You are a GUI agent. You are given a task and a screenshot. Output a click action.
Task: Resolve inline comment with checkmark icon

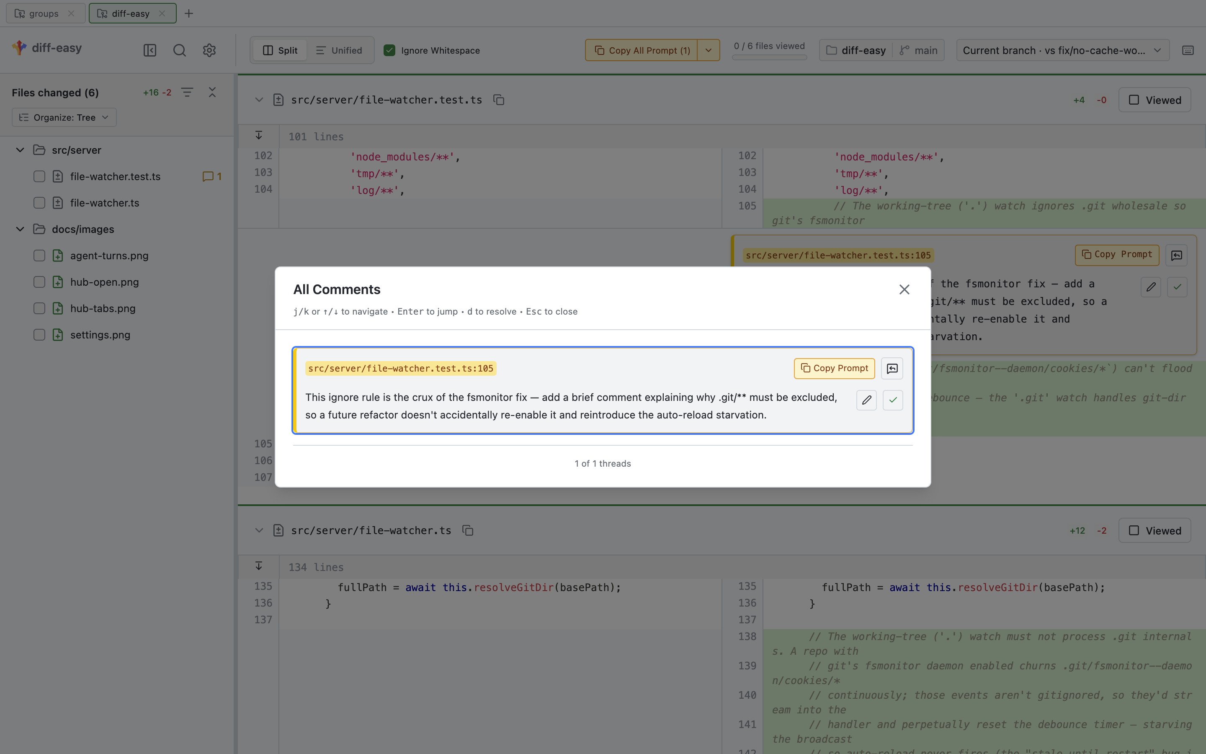coord(1177,287)
